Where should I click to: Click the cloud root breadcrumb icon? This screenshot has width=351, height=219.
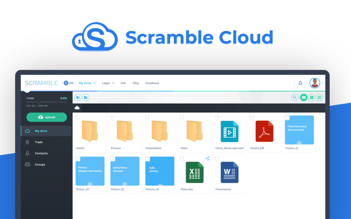[77, 108]
